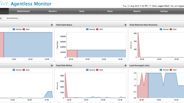The width and height of the screenshot is (184, 103).
Task: Click the red alert area in Total Used Space chart
Action: pyautogui.click(x=72, y=54)
